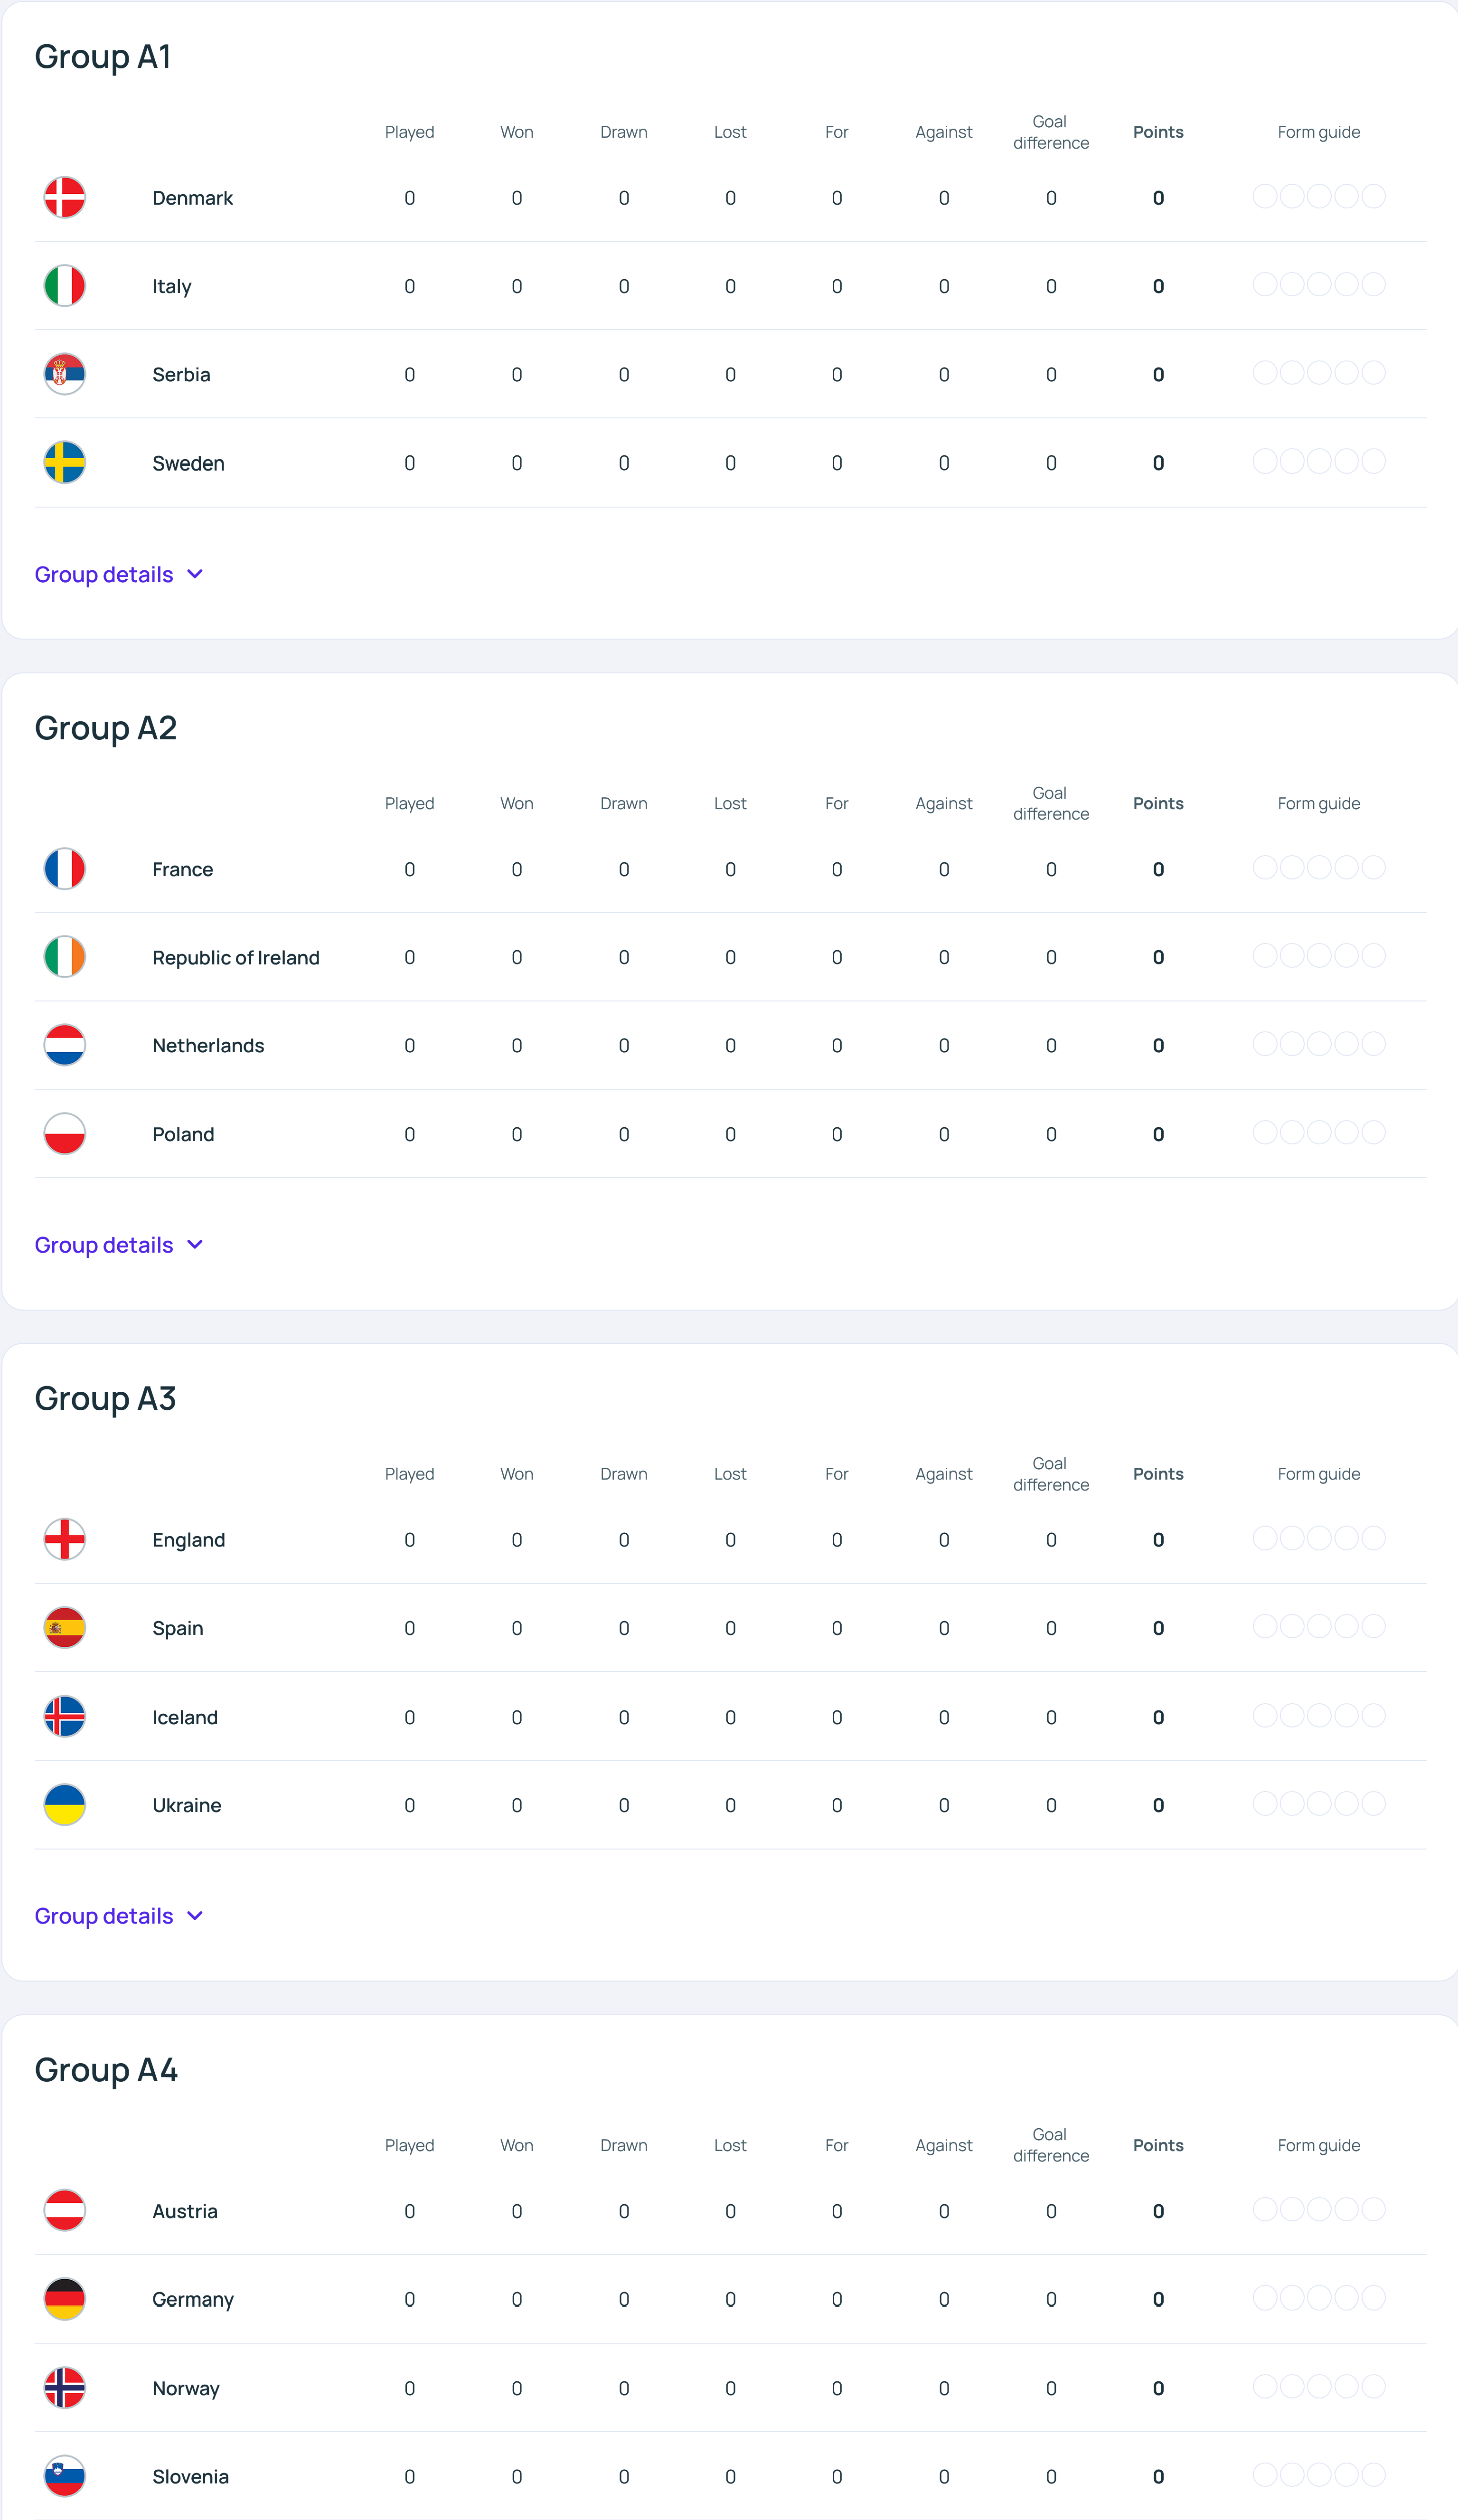
Task: Click the Republic of Ireland flag icon
Action: (65, 957)
